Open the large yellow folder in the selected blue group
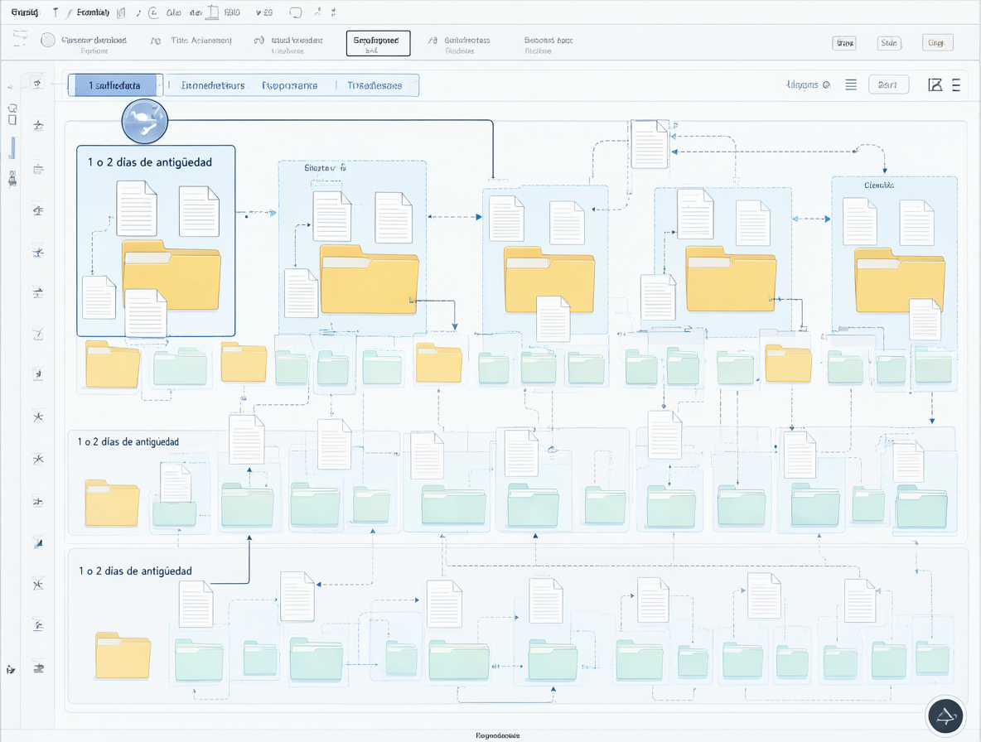This screenshot has width=981, height=742. coord(172,275)
